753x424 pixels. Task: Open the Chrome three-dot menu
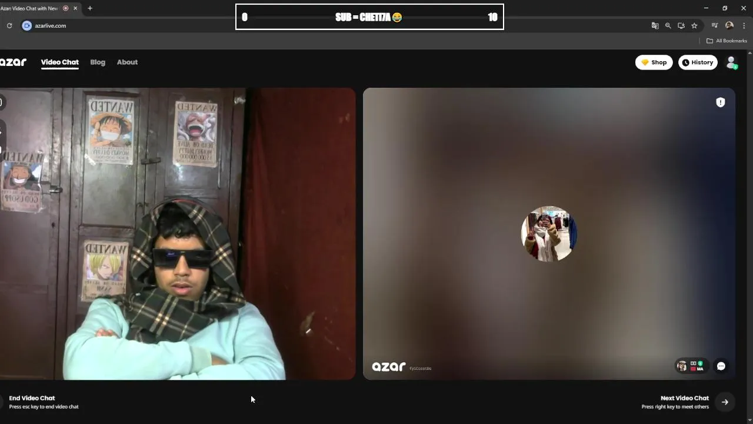pos(744,26)
